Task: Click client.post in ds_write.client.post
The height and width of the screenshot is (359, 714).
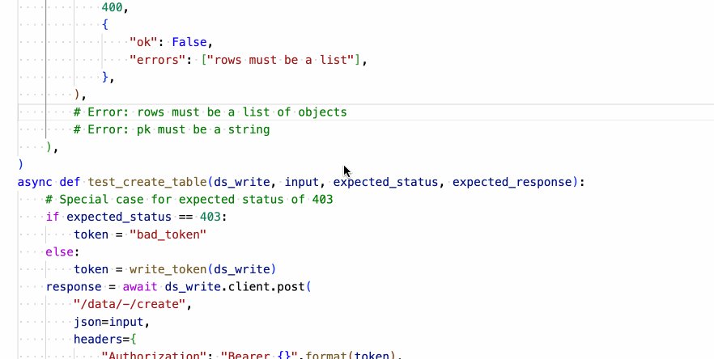Action: 266,287
